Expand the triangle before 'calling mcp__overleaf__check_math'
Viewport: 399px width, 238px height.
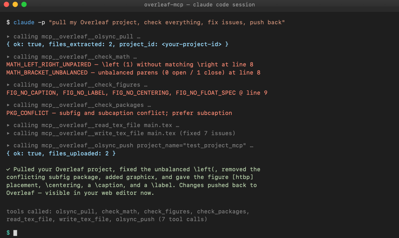(x=8, y=57)
